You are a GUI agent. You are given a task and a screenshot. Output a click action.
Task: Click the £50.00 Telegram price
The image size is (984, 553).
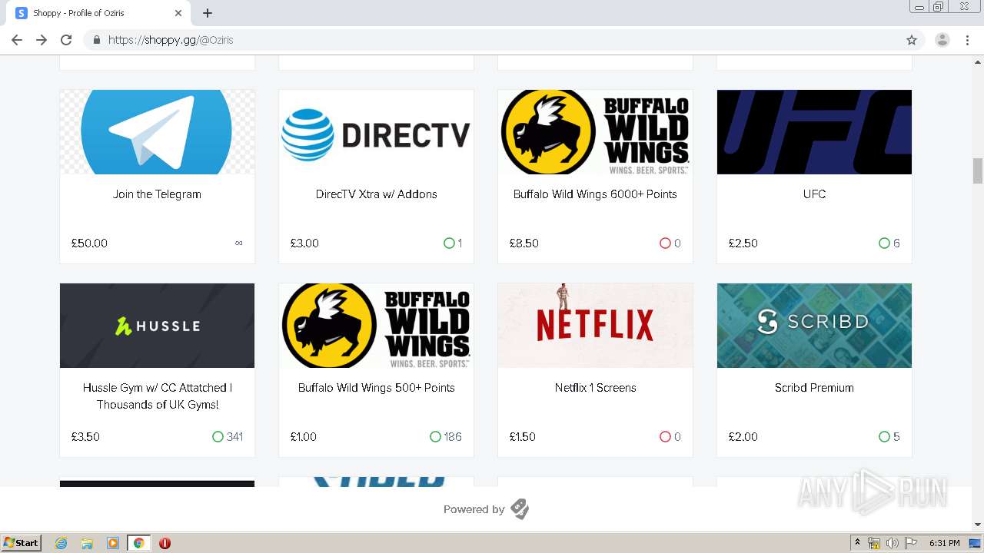[x=89, y=243]
